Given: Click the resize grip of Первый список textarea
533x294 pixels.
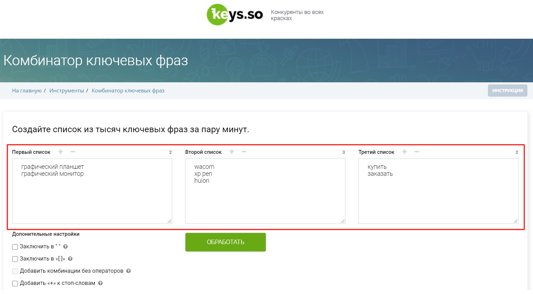Looking at the screenshot, I should [x=169, y=221].
